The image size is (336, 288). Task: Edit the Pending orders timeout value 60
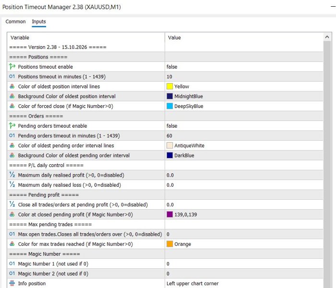click(x=244, y=136)
